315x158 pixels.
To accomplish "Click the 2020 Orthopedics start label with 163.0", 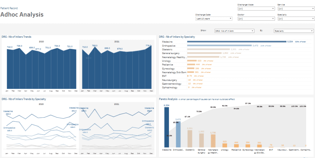I will (x=9, y=129).
